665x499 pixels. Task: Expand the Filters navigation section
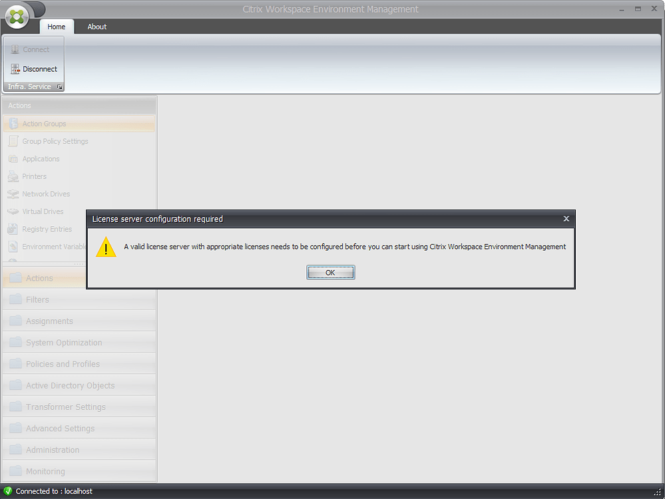pyautogui.click(x=37, y=300)
